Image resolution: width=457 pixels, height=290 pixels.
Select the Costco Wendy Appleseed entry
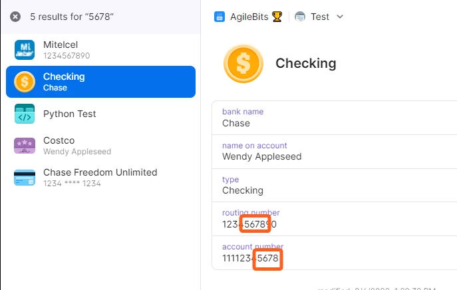tap(100, 146)
